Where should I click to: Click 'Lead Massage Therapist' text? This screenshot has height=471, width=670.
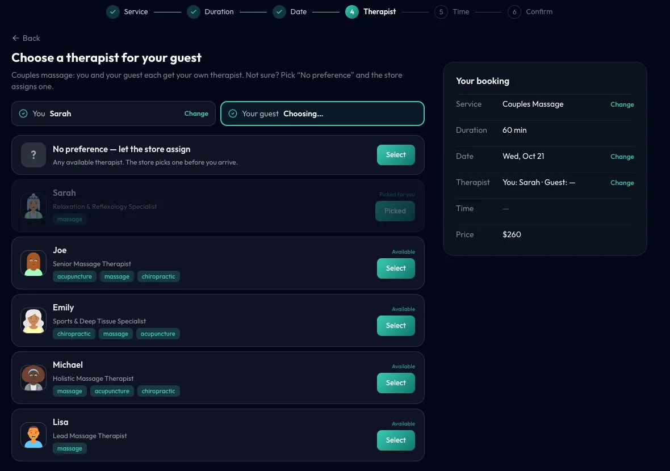point(90,436)
